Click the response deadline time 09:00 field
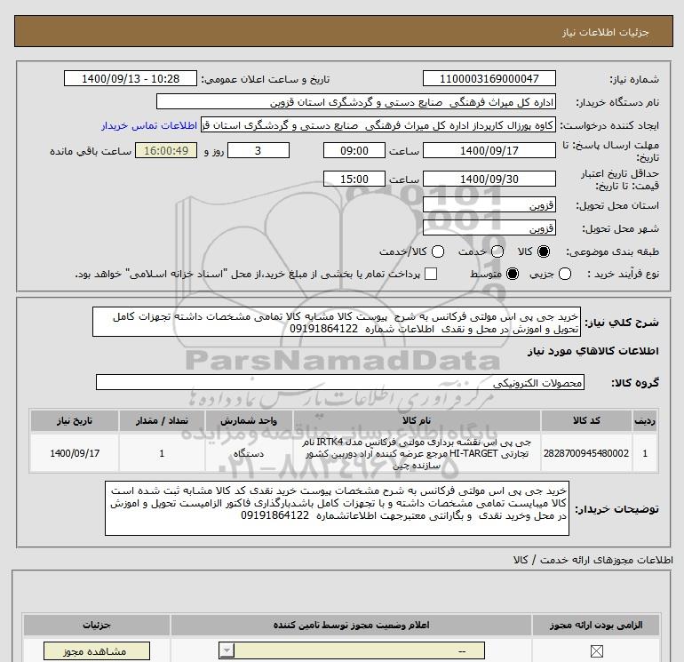The height and width of the screenshot is (662, 684). click(x=354, y=150)
